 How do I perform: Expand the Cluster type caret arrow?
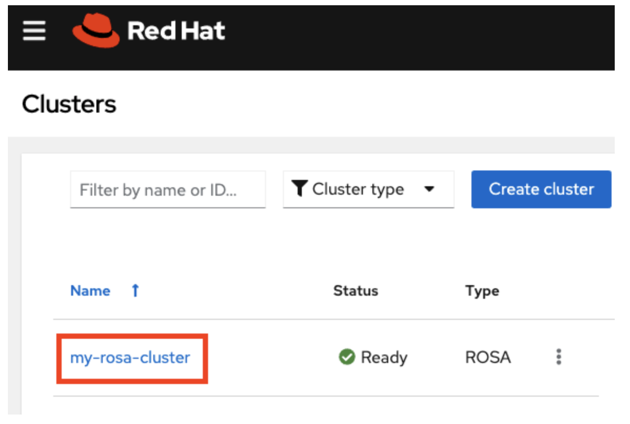click(429, 189)
